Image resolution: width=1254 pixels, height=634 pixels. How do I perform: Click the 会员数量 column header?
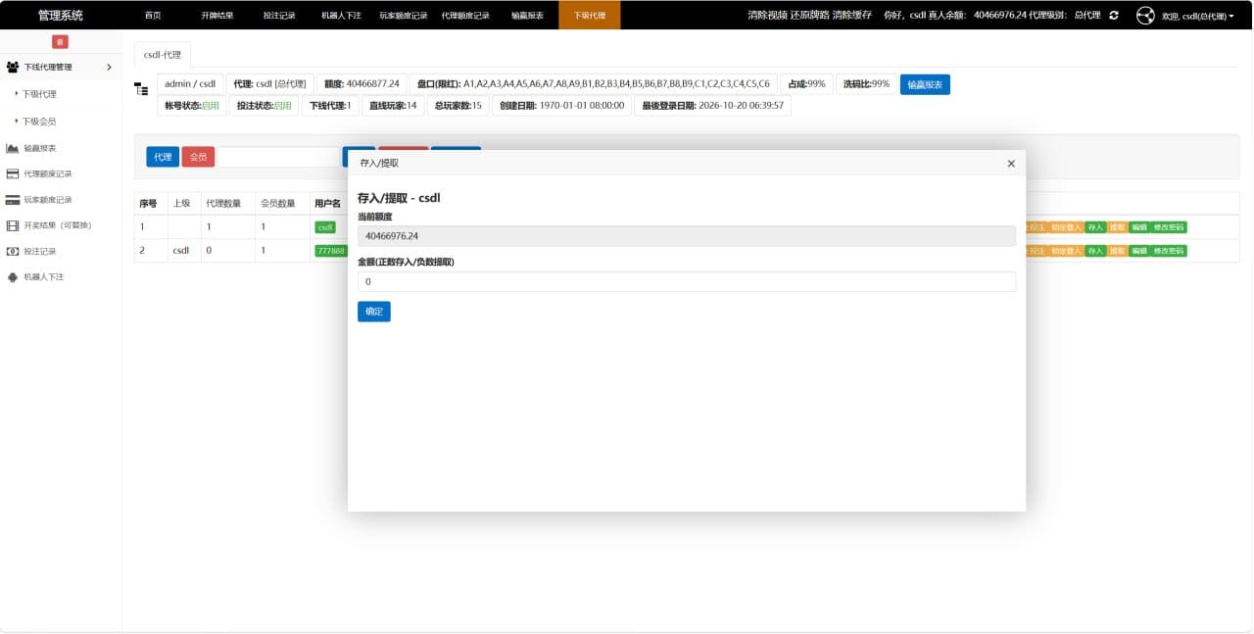coord(278,204)
